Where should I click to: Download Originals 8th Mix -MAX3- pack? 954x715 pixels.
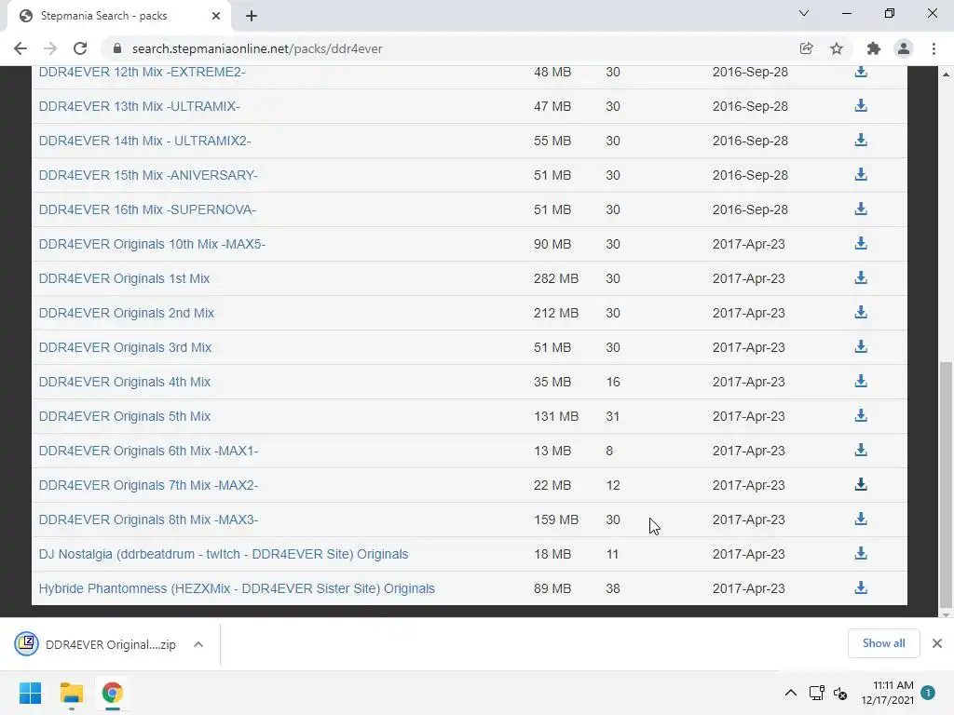tap(860, 519)
